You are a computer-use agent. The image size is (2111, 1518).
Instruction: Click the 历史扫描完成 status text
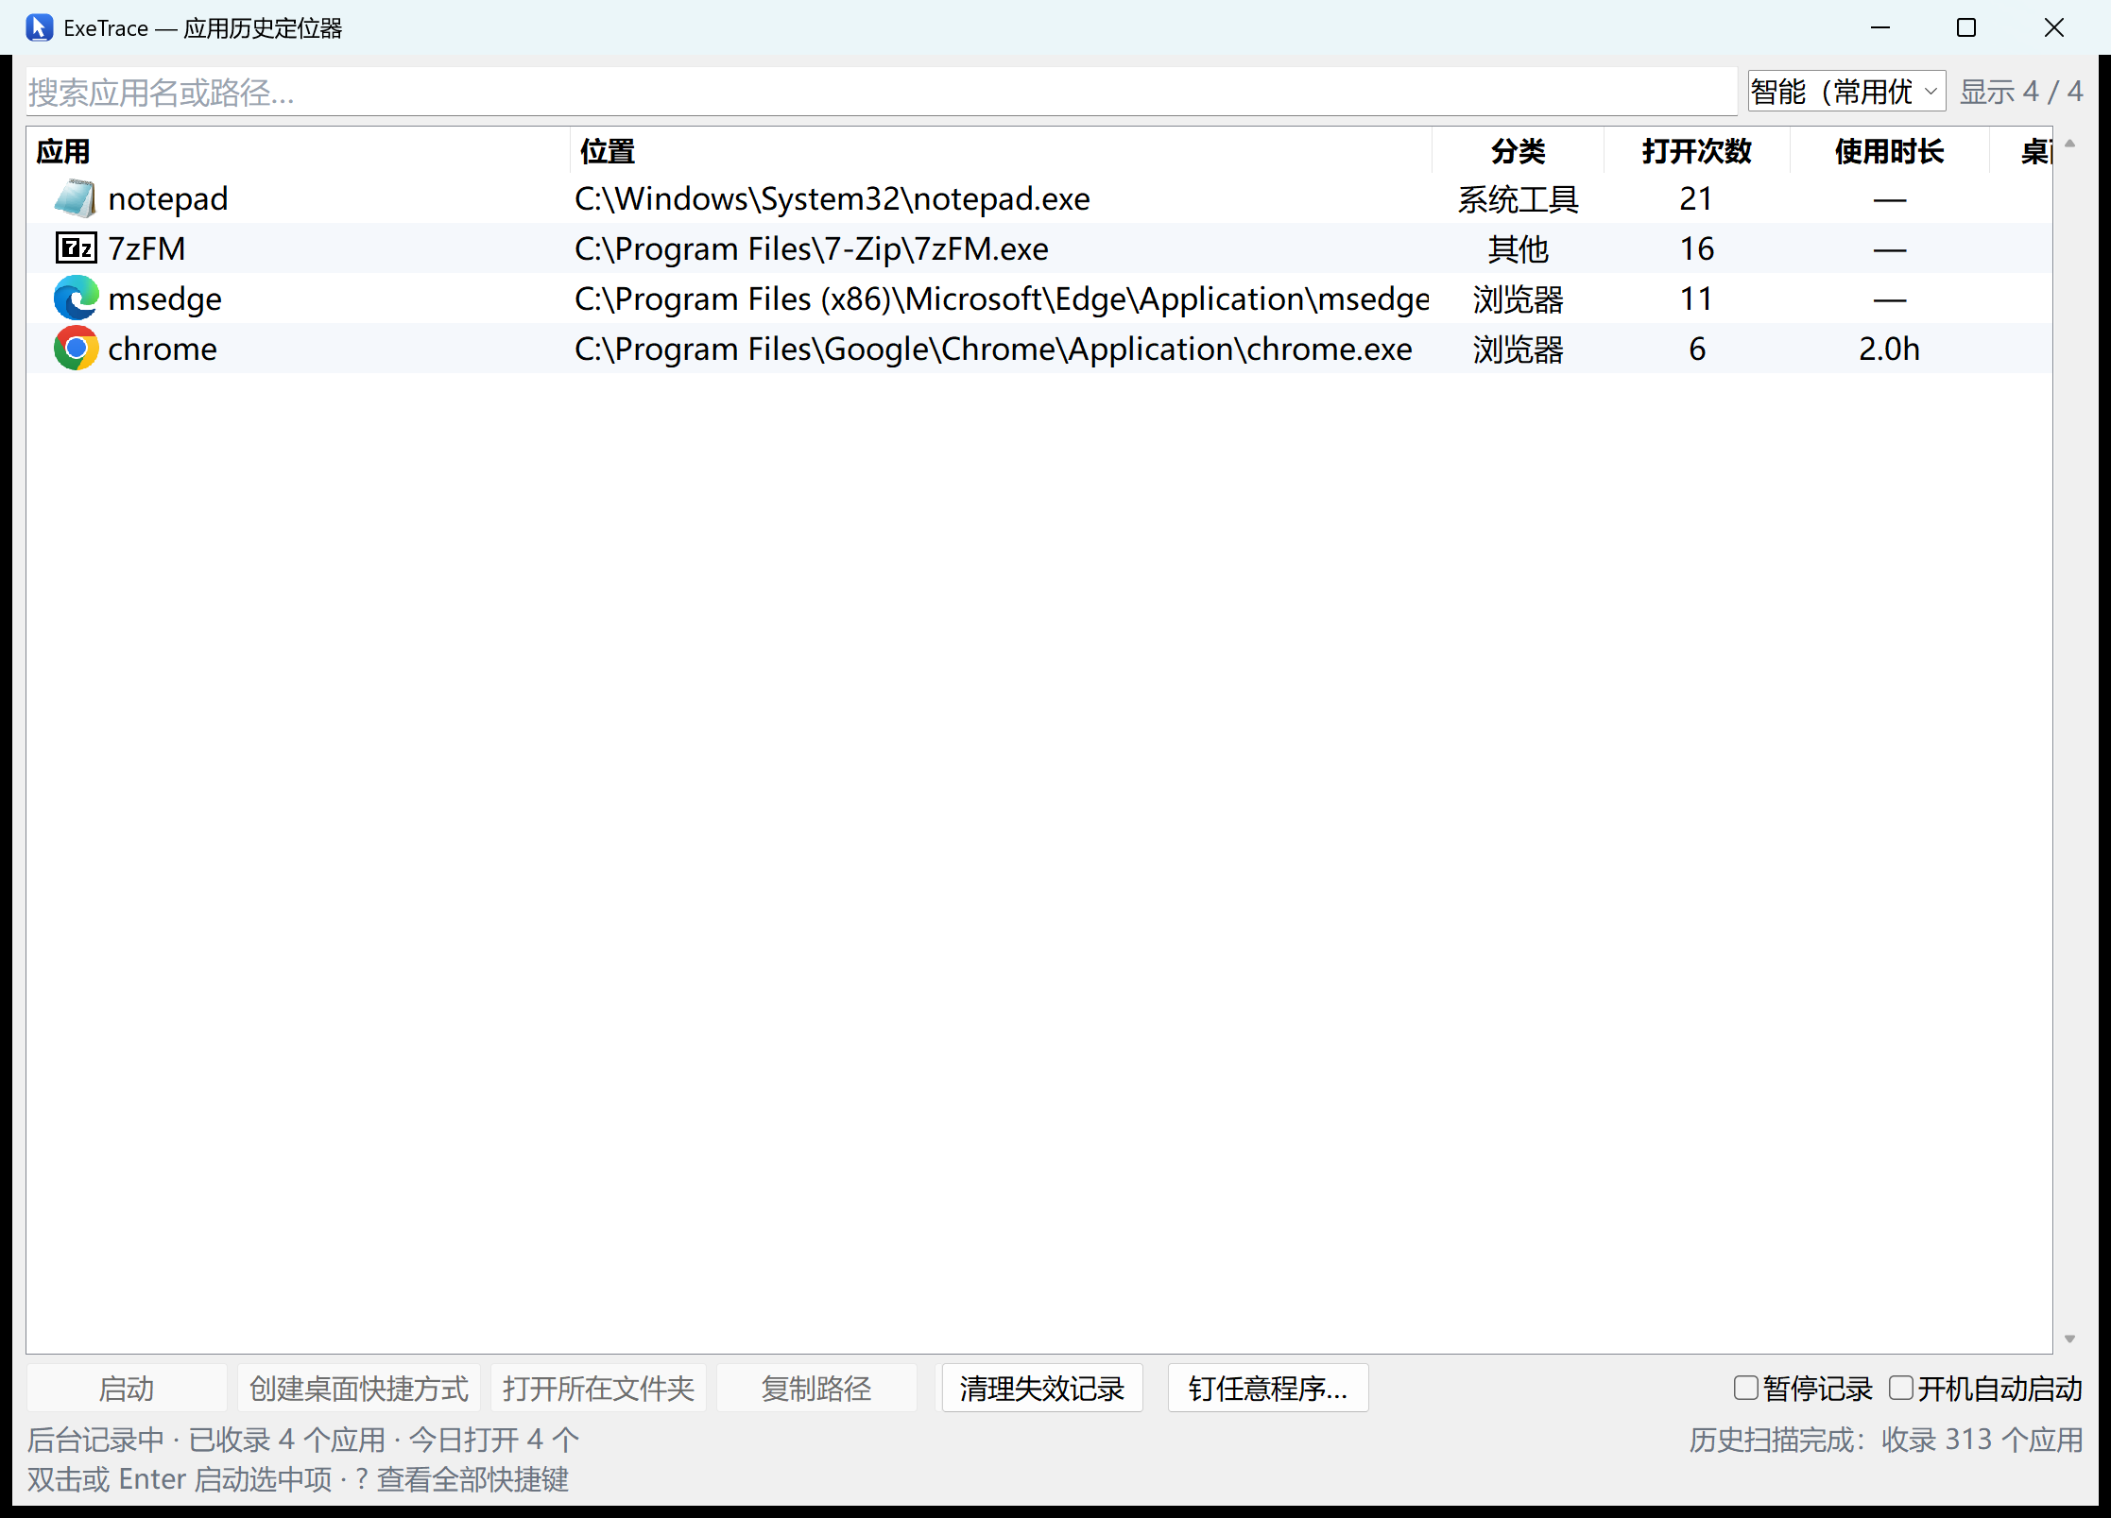click(1886, 1439)
